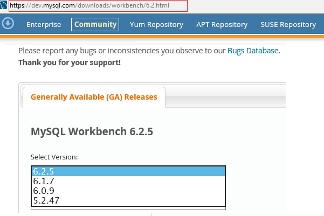
Task: Click the circular download arrow icon
Action: click(8, 24)
